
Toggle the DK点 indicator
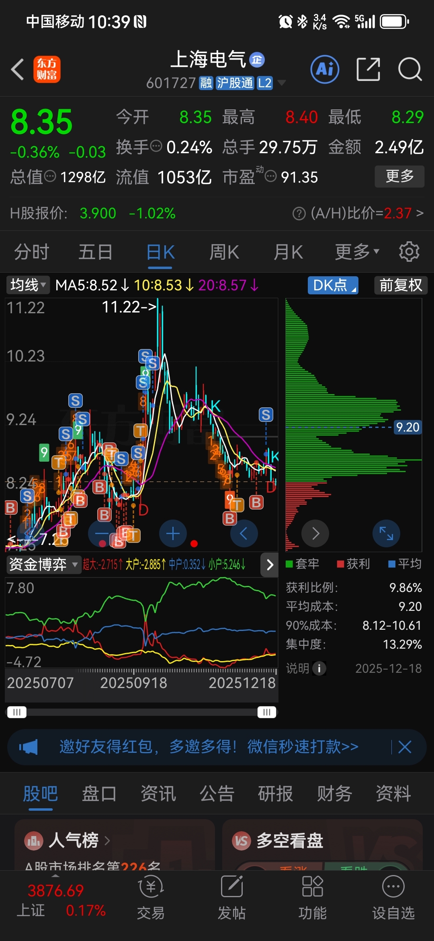(x=333, y=285)
